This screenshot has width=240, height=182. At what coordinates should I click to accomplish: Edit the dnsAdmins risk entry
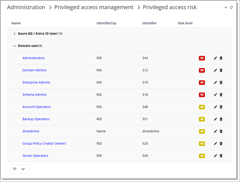tap(215, 131)
